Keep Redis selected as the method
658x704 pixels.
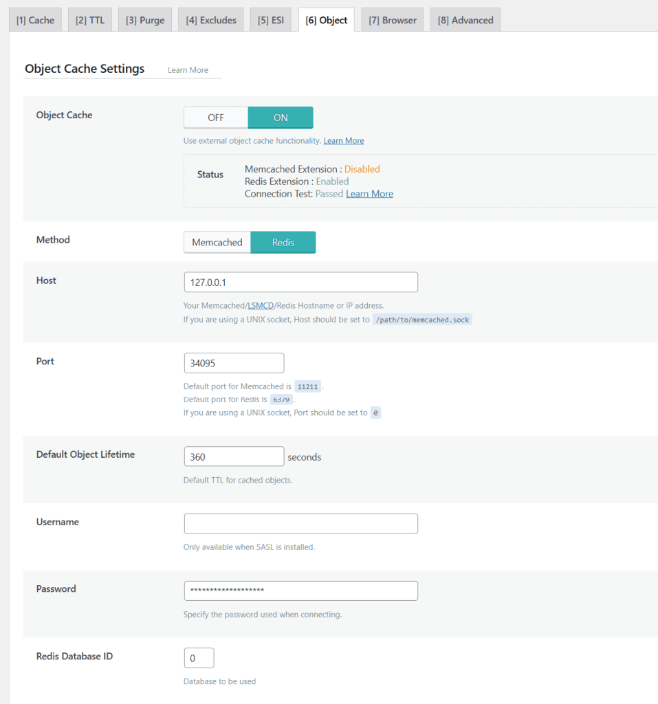(x=283, y=242)
